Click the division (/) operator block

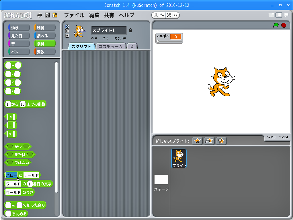(x=13, y=91)
